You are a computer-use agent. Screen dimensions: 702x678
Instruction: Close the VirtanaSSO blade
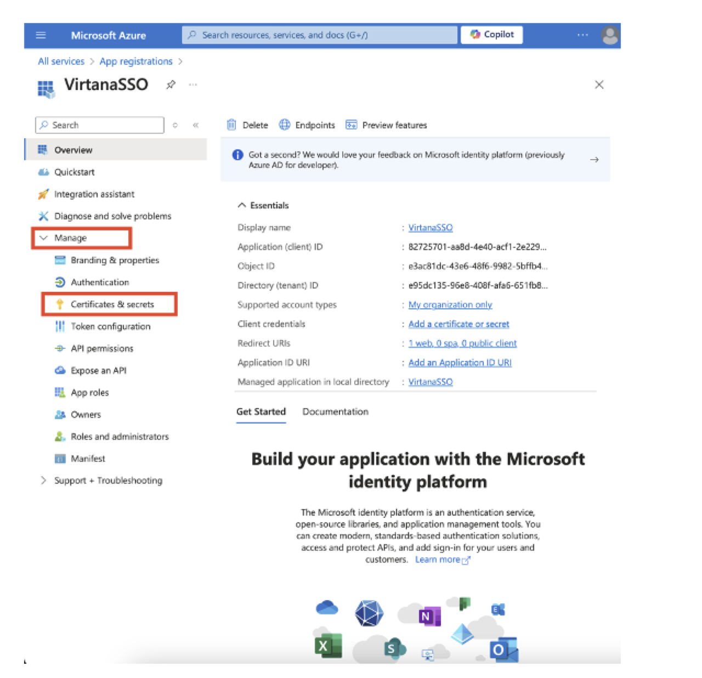pos(599,84)
